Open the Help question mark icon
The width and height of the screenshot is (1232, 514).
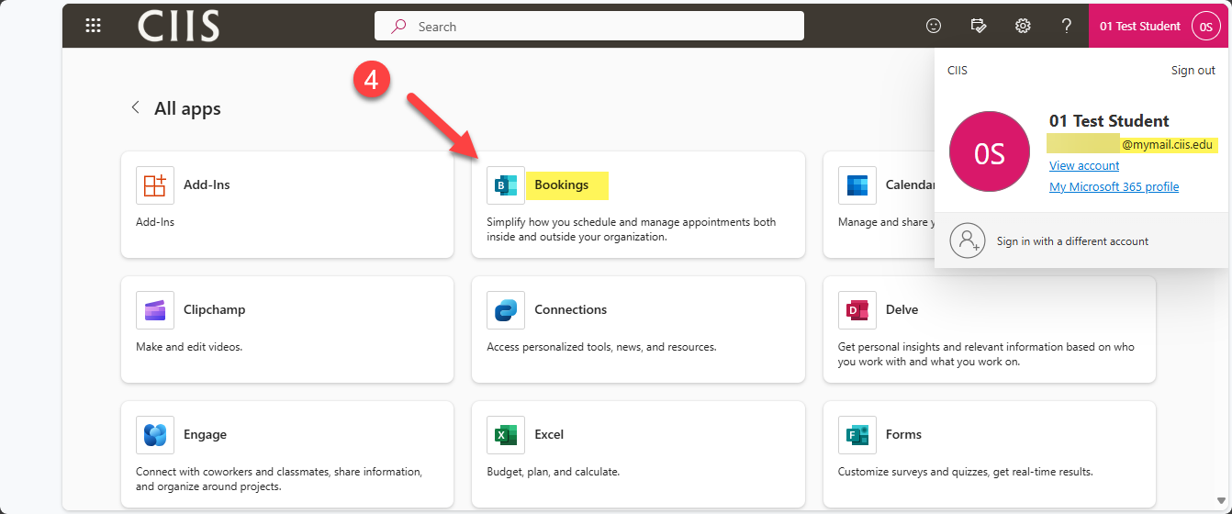(1067, 26)
